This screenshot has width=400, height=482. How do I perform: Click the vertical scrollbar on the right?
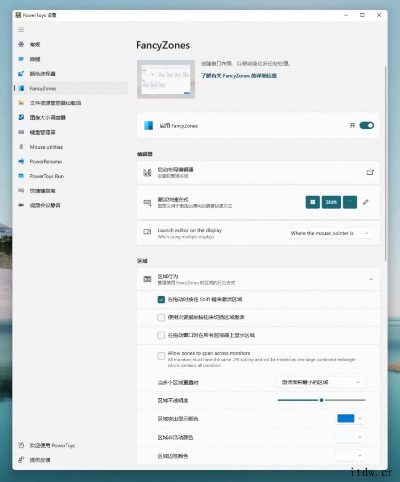(385, 163)
